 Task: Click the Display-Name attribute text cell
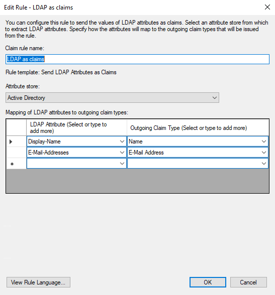[x=73, y=141]
